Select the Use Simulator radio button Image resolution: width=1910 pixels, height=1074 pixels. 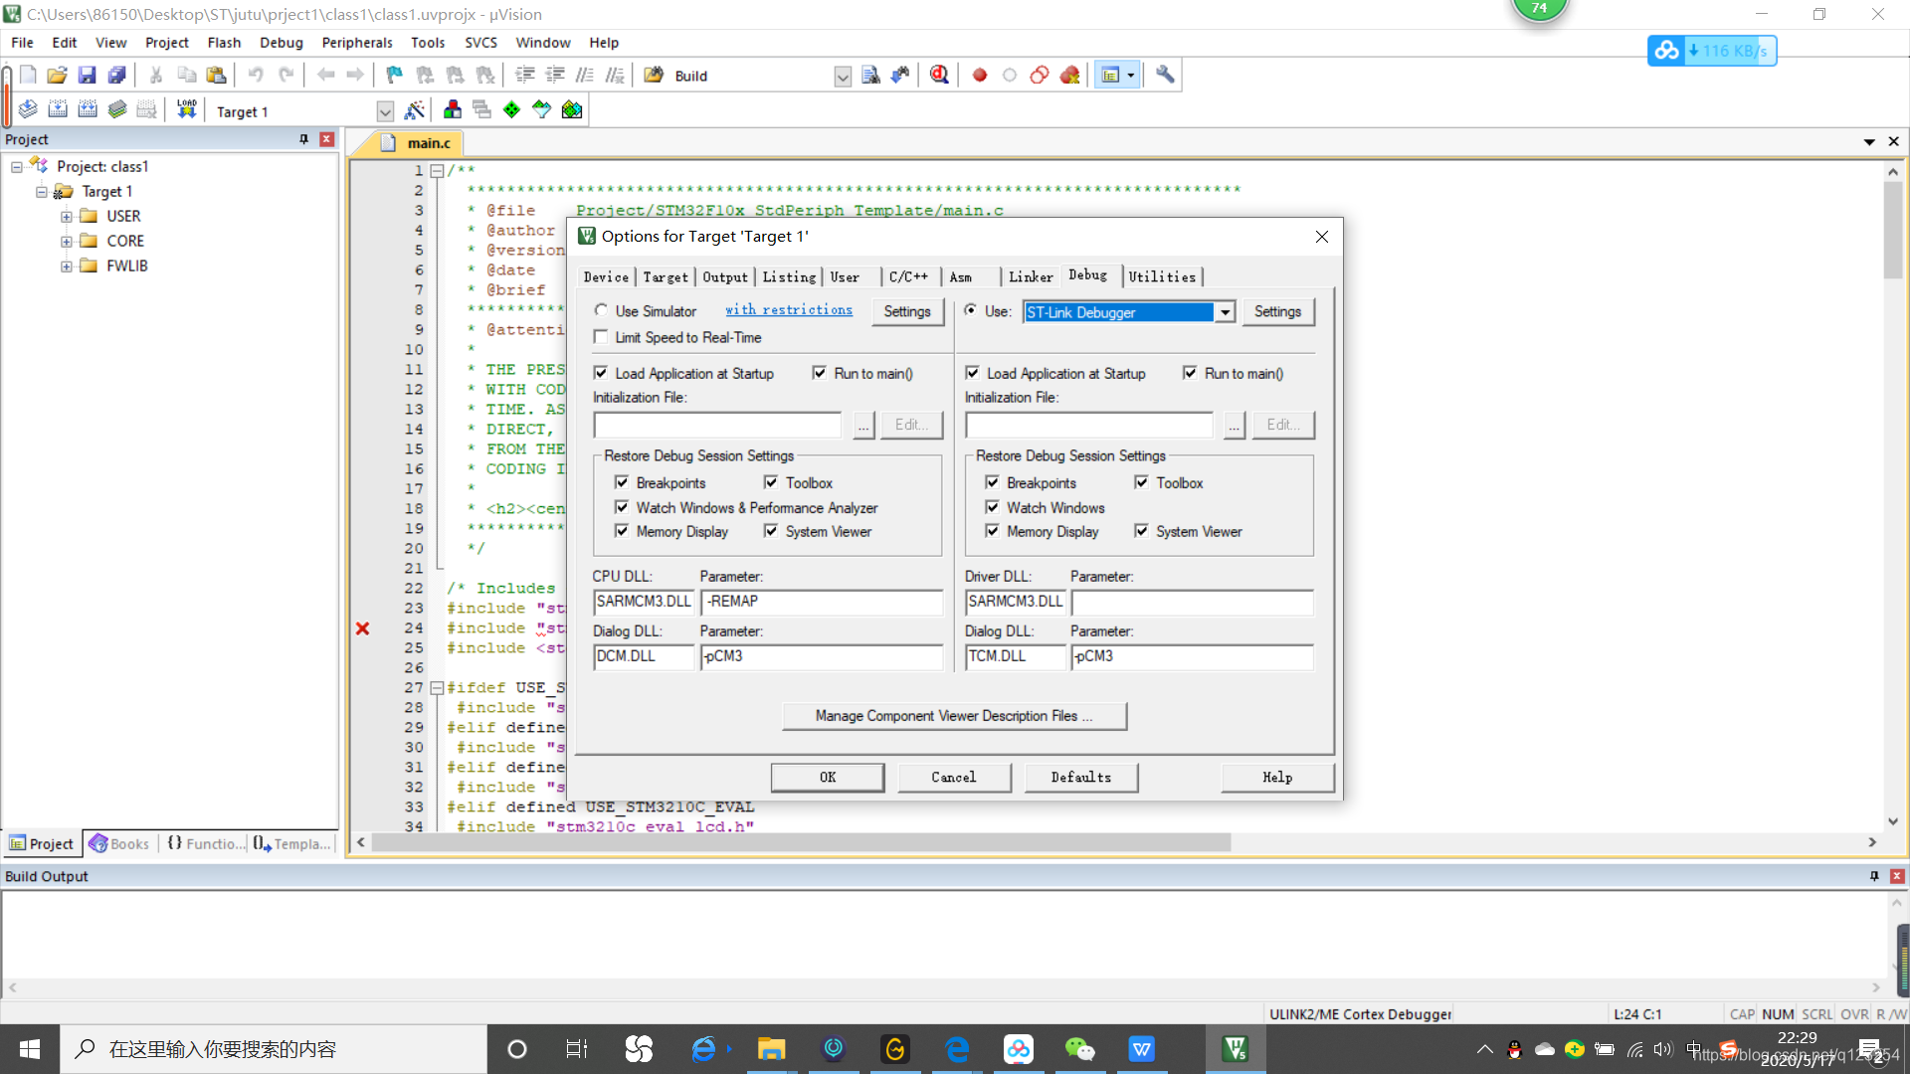click(601, 311)
